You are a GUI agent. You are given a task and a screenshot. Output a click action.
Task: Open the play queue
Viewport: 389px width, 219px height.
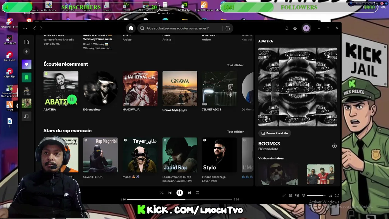tap(291, 195)
